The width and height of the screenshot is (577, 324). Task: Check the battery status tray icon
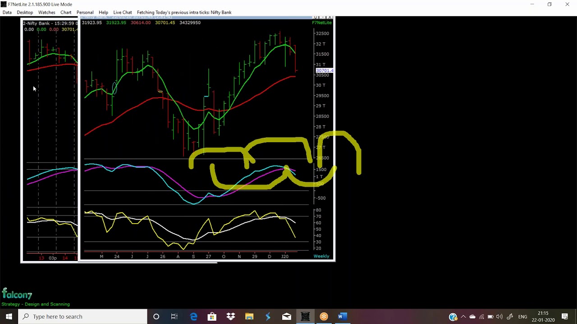(x=490, y=317)
